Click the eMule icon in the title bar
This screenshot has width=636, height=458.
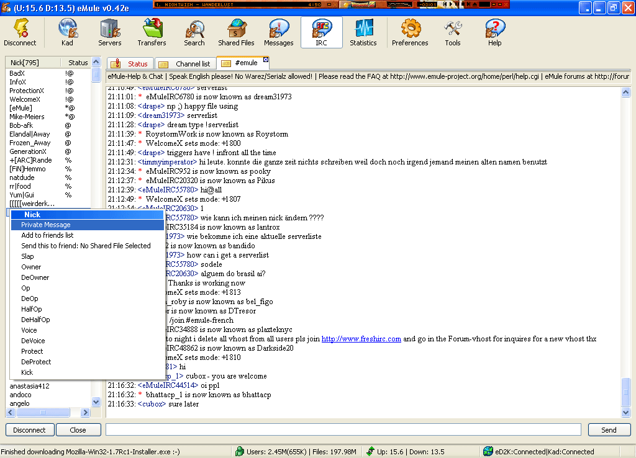6,7
